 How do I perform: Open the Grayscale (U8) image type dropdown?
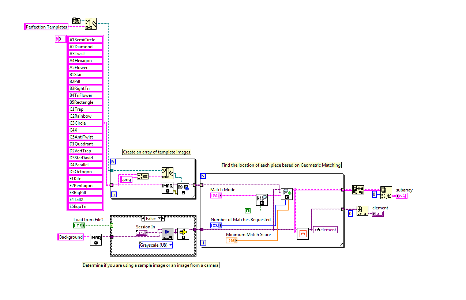click(156, 245)
